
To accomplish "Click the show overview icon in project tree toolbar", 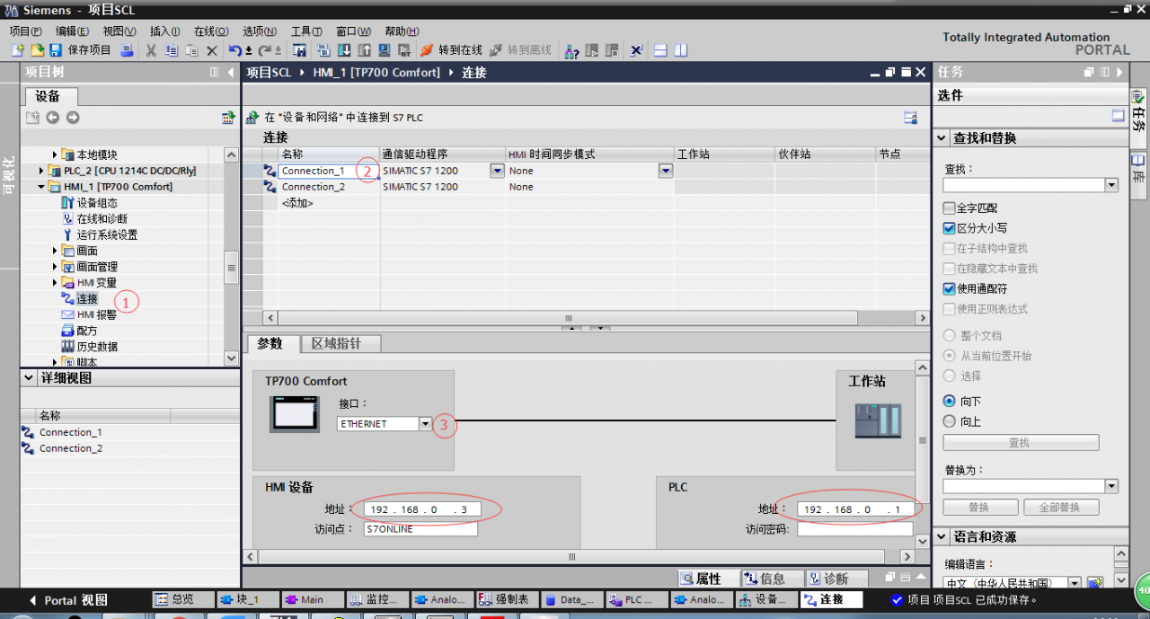I will [228, 118].
